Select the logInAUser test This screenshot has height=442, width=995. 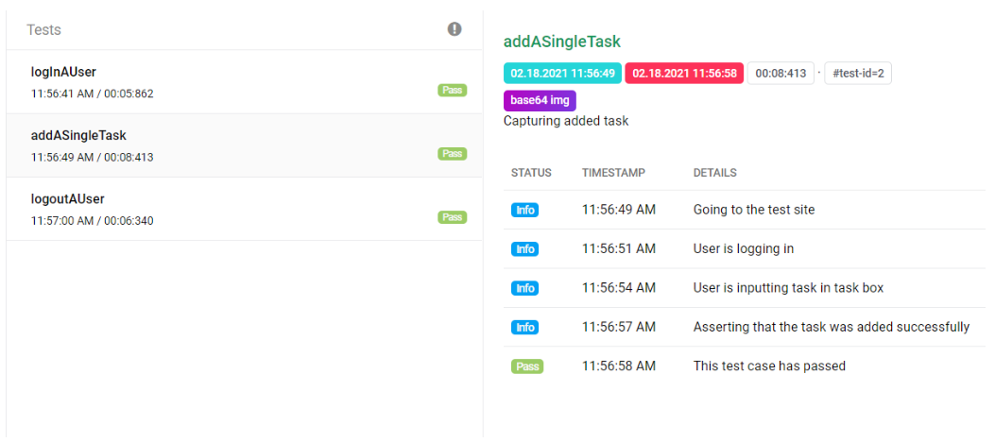click(x=63, y=72)
